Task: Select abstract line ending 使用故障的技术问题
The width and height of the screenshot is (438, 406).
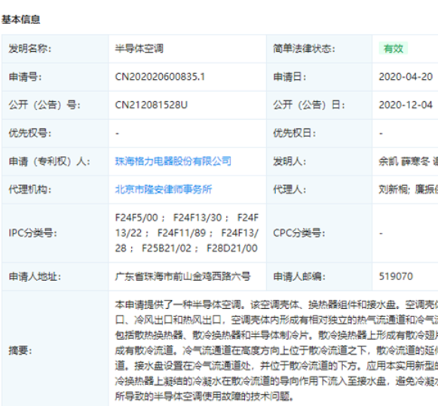Action: pyautogui.click(x=204, y=396)
